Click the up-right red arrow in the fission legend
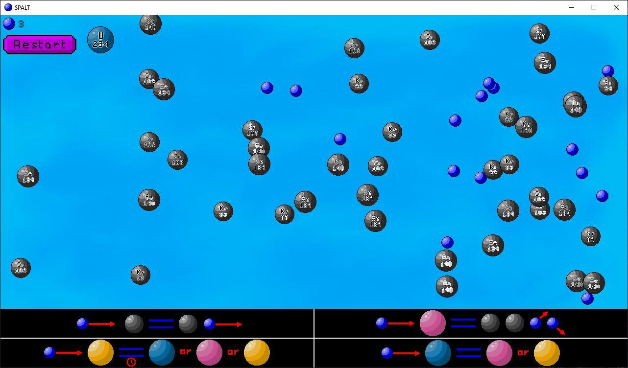The image size is (628, 368). tap(544, 315)
